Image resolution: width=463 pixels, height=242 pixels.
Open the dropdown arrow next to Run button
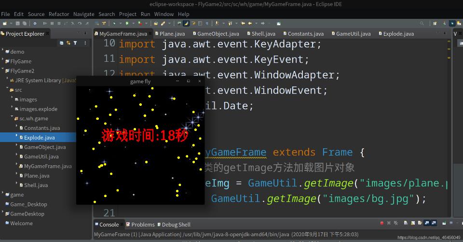coord(133,23)
